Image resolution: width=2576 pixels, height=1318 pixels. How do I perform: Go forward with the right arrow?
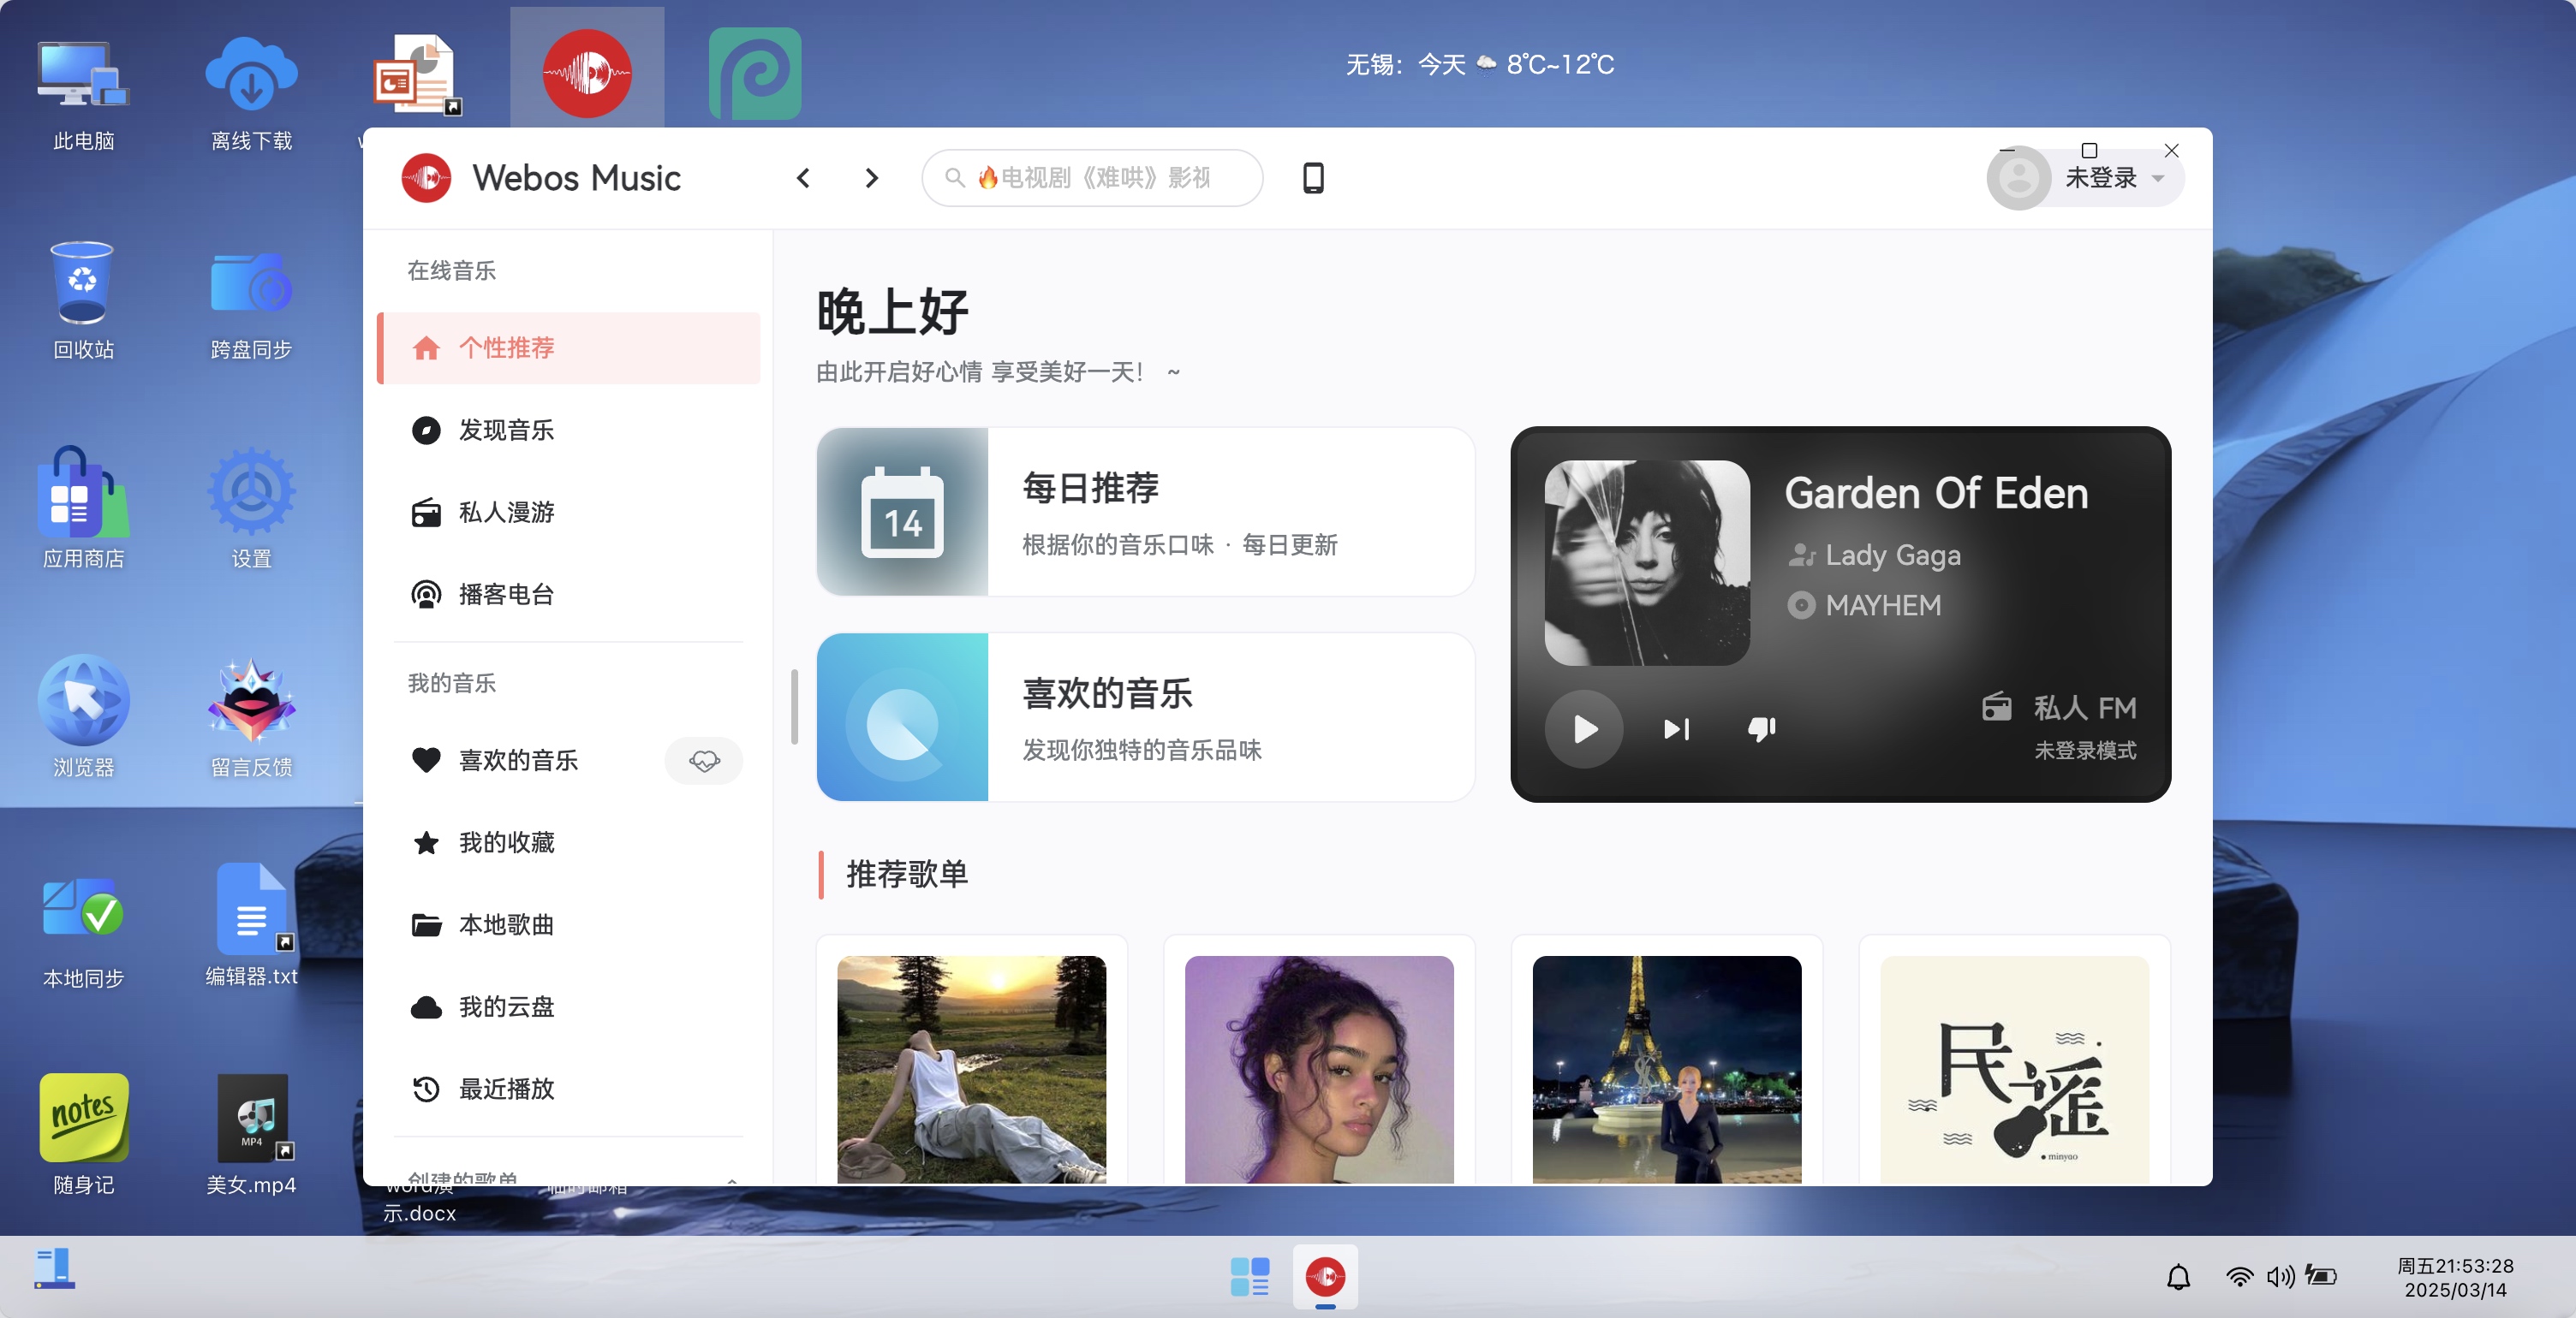tap(871, 178)
